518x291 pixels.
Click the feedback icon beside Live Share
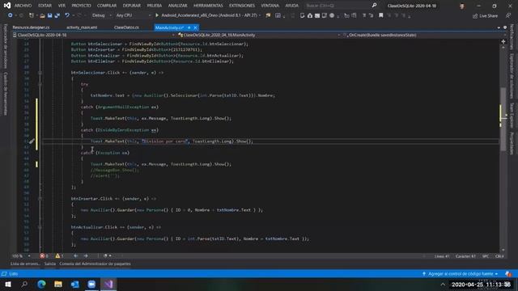tap(508, 15)
